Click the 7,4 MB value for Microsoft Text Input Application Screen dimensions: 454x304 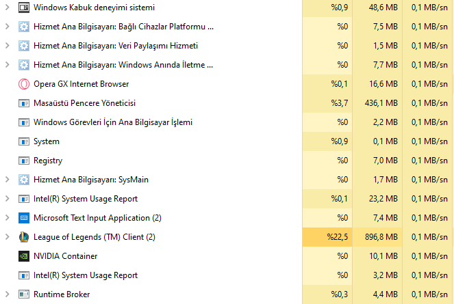tap(386, 218)
